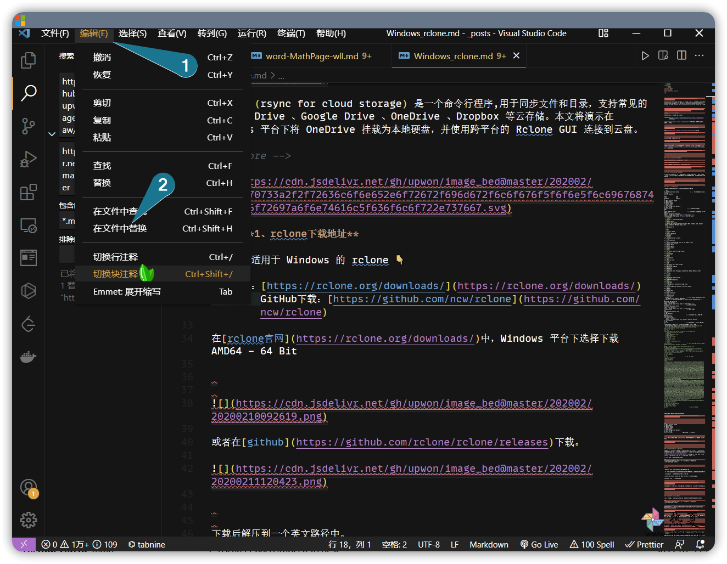Open go-to-line from 行 18, 列 1
Image resolution: width=727 pixels, height=564 pixels.
350,544
